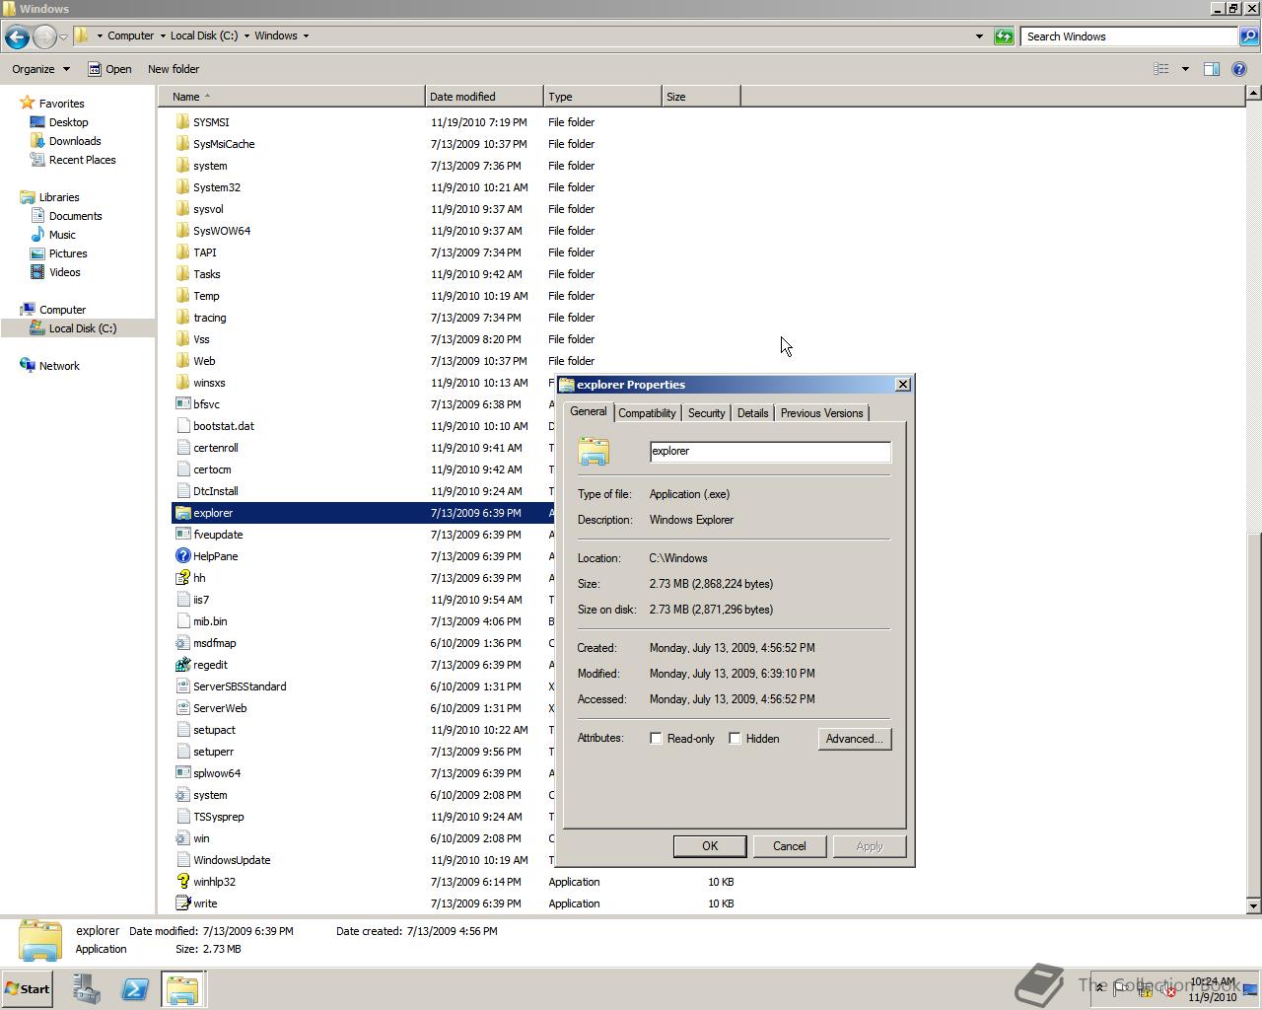Click the Search Windows box

(x=1129, y=36)
